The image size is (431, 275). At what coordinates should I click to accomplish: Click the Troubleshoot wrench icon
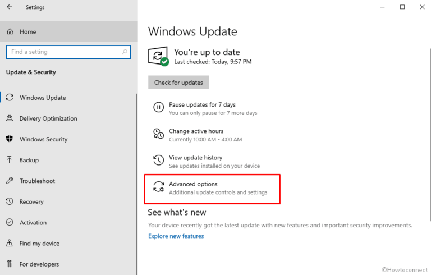10,181
